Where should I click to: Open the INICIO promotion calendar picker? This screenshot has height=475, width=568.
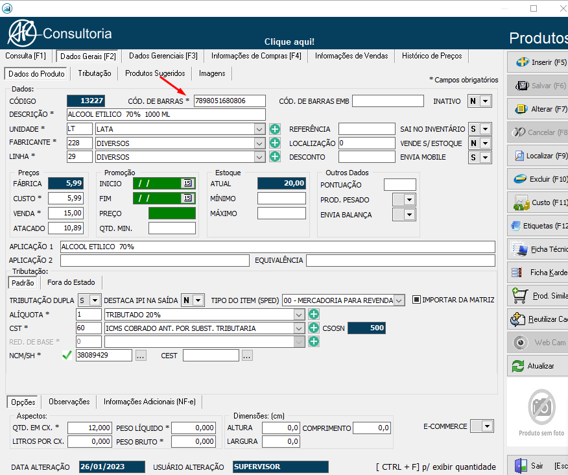pos(187,183)
